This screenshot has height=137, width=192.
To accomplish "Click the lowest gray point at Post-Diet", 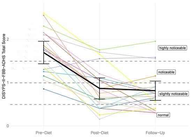I will (99, 119).
